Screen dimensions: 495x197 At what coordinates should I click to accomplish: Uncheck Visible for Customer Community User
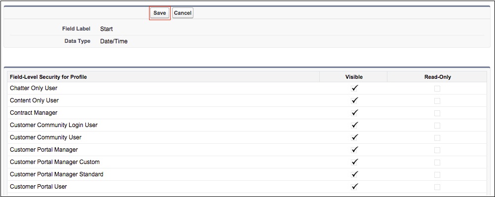coord(354,137)
